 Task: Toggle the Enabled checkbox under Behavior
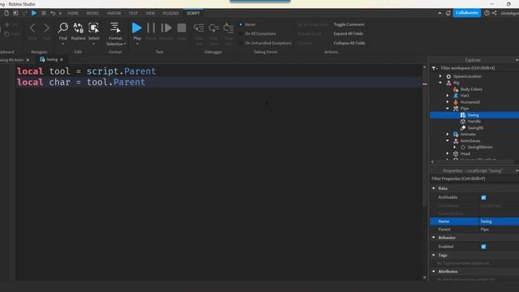pos(483,247)
